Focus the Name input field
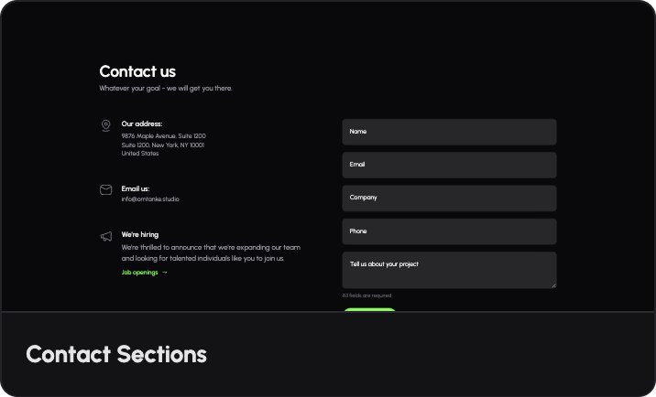Image resolution: width=656 pixels, height=397 pixels. [x=449, y=132]
